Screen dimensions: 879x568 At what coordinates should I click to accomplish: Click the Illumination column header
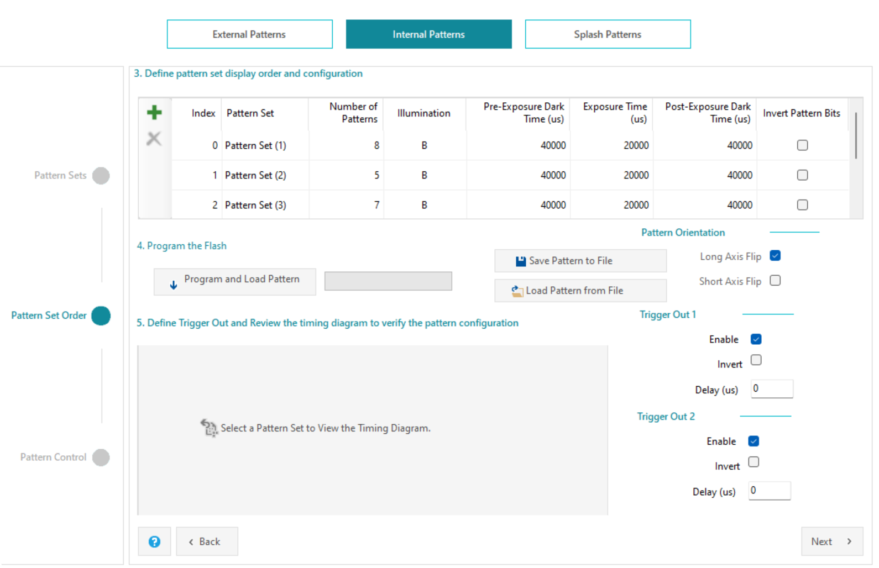[x=424, y=113]
